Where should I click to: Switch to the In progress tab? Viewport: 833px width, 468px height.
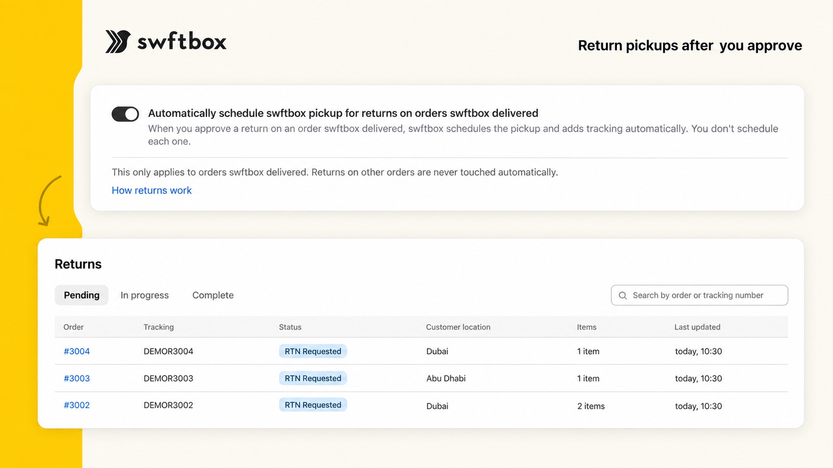click(145, 295)
